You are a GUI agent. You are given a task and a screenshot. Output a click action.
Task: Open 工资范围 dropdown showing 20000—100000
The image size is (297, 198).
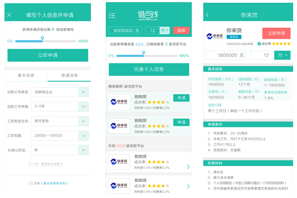click(60, 136)
